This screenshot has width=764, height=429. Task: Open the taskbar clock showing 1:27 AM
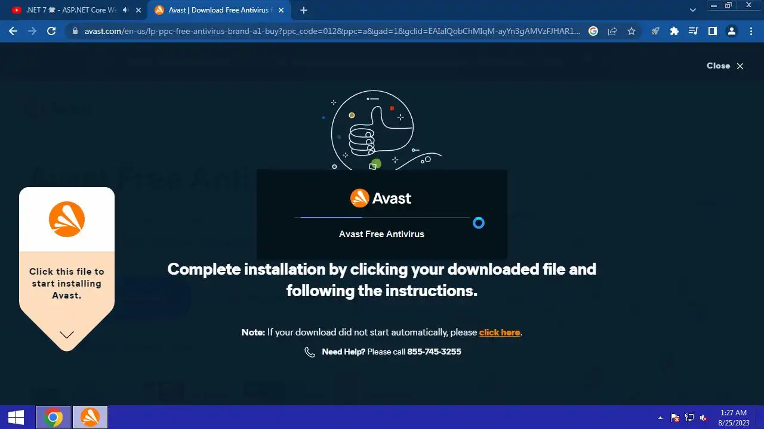point(733,418)
